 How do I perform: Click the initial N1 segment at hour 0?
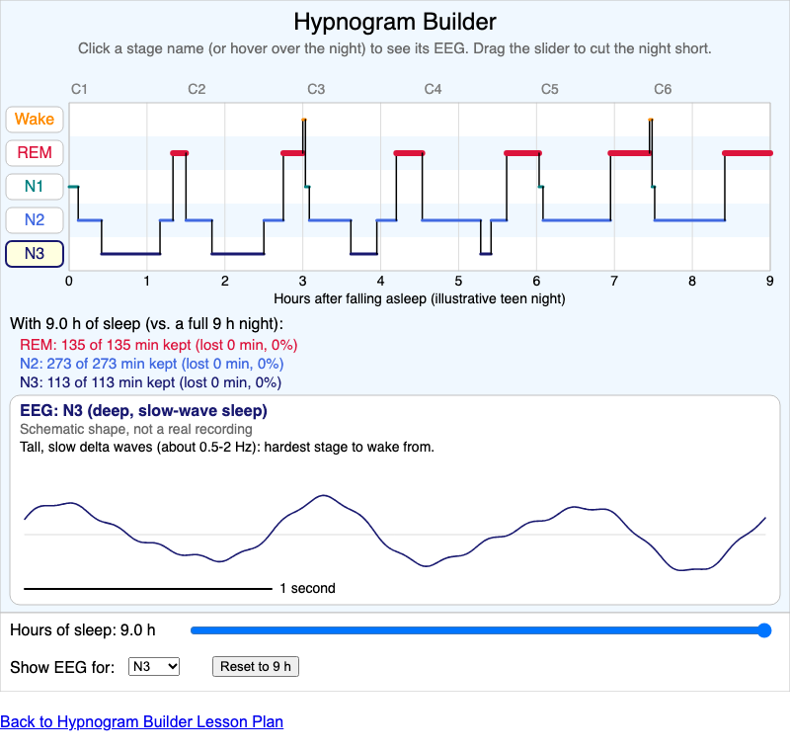tap(73, 187)
